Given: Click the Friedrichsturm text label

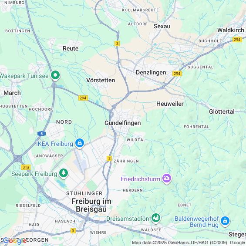Looking at the screenshot, I should pyautogui.click(x=140, y=179).
